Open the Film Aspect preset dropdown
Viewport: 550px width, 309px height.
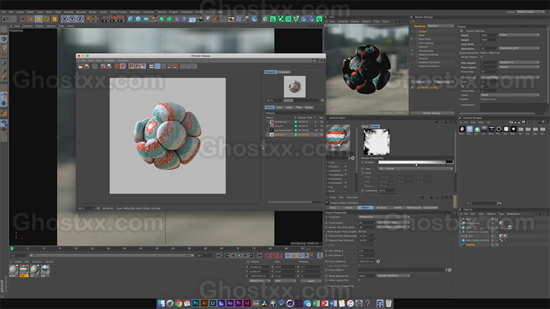(519, 62)
